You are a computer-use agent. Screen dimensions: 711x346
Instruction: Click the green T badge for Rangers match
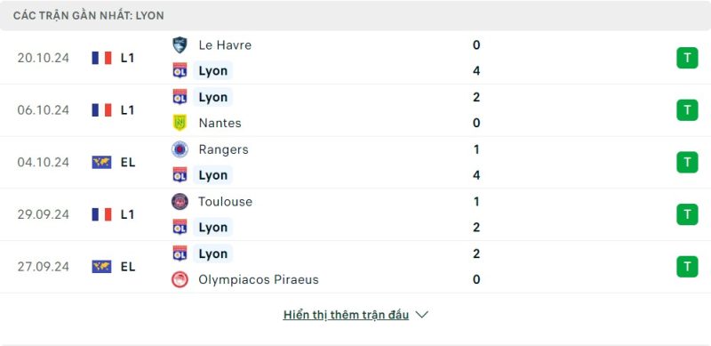click(x=687, y=162)
